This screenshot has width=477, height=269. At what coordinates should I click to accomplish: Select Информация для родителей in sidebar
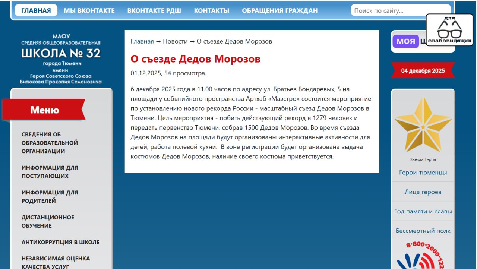click(50, 197)
